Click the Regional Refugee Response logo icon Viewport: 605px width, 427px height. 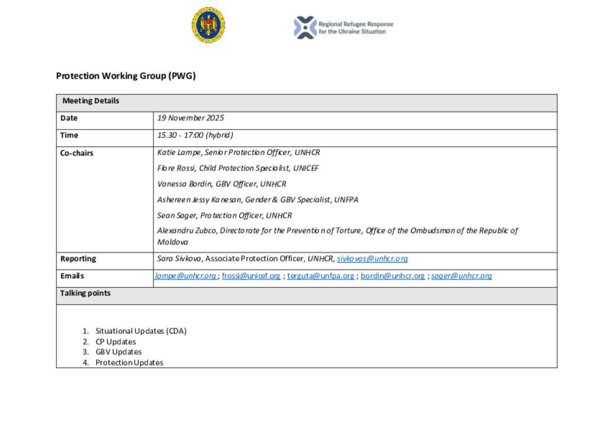tap(305, 28)
